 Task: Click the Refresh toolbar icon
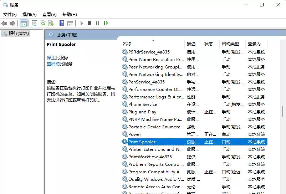pyautogui.click(x=43, y=23)
